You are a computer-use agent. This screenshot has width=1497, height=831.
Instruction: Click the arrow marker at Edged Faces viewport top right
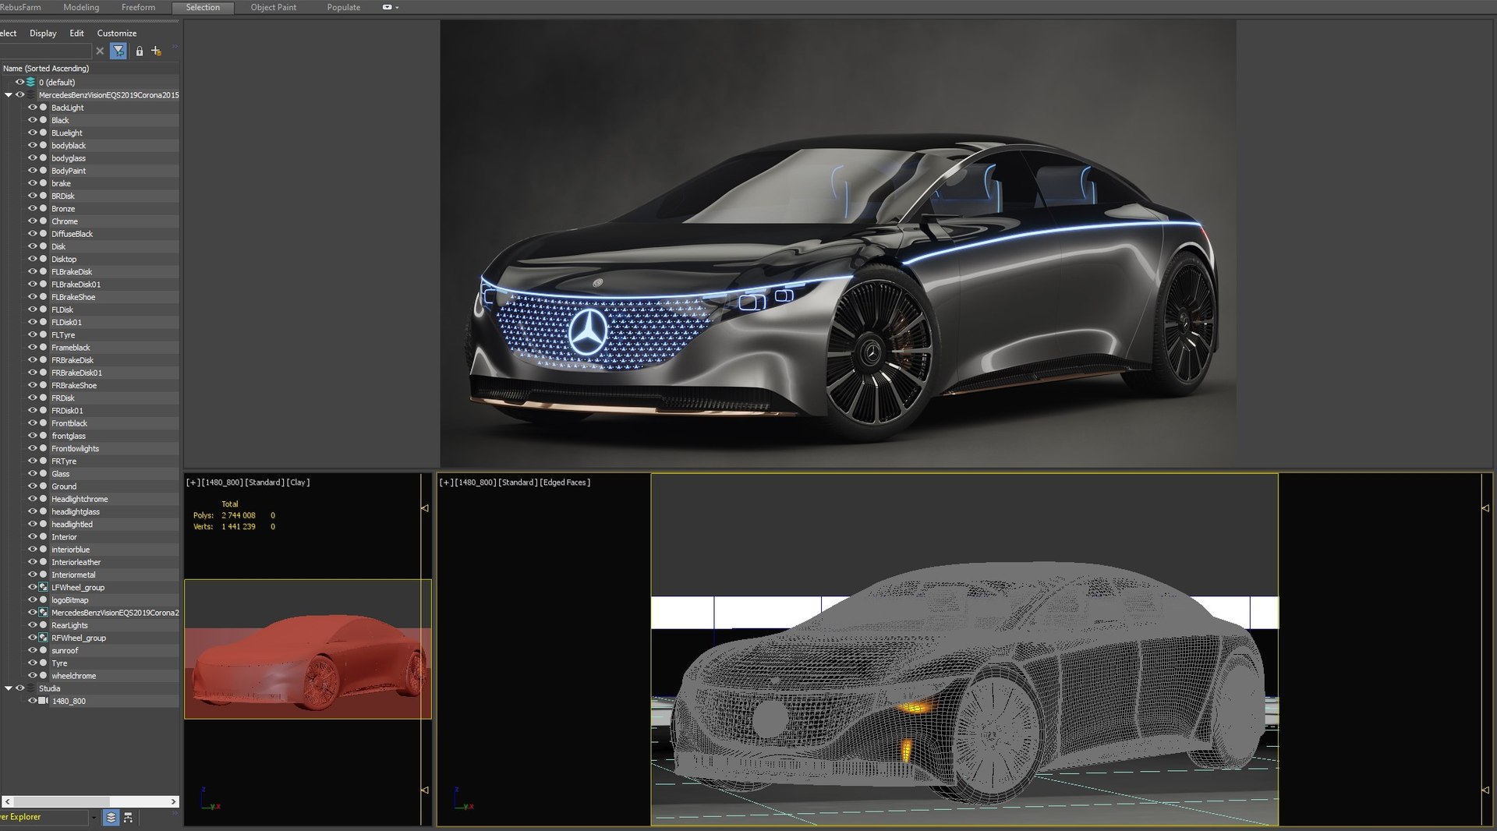pyautogui.click(x=1485, y=508)
